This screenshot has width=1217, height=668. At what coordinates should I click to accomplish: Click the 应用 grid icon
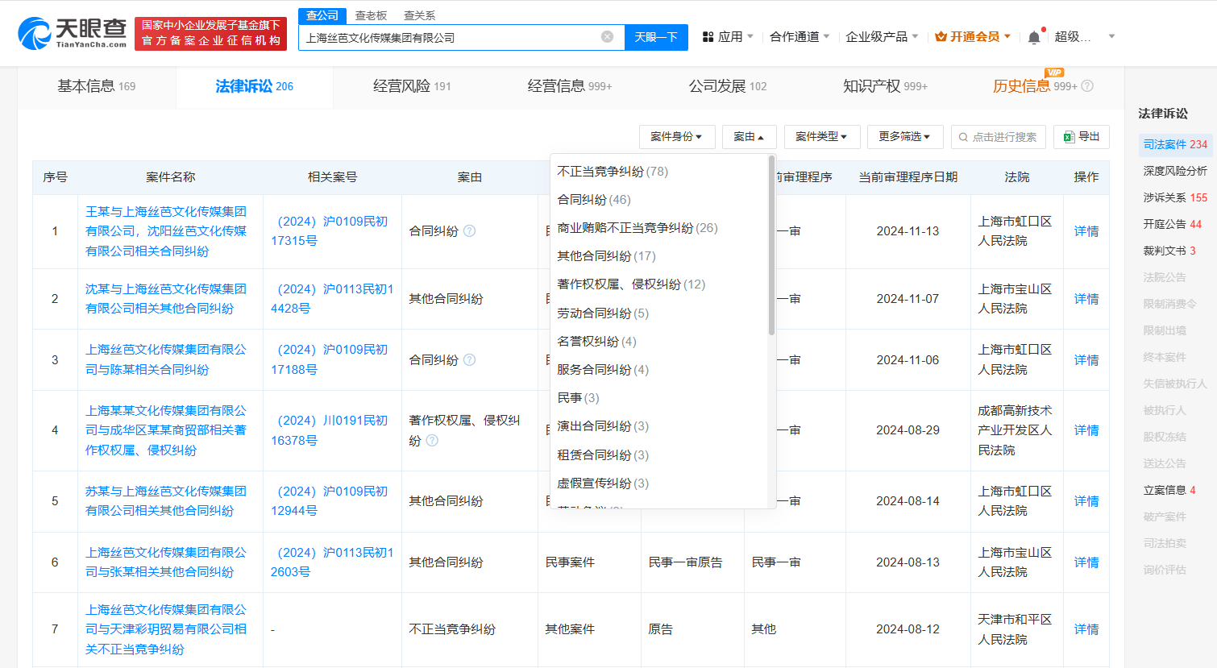(708, 37)
